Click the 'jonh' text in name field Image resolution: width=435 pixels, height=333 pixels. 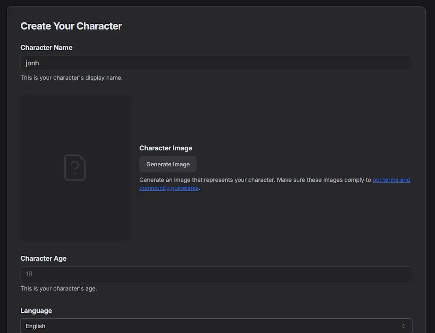pyautogui.click(x=32, y=63)
